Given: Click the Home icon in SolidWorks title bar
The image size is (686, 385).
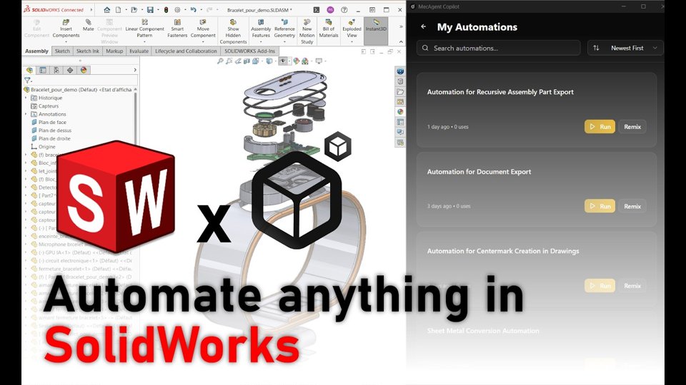Looking at the screenshot, I should [x=106, y=9].
